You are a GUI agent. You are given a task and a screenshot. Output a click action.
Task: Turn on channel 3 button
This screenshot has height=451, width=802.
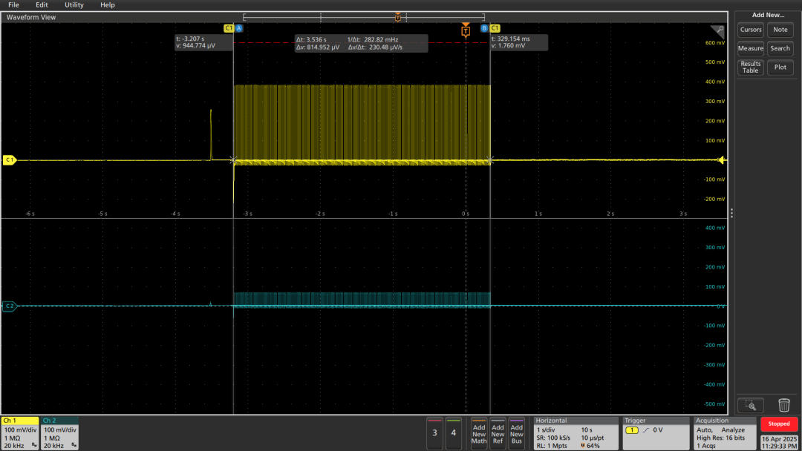[435, 432]
